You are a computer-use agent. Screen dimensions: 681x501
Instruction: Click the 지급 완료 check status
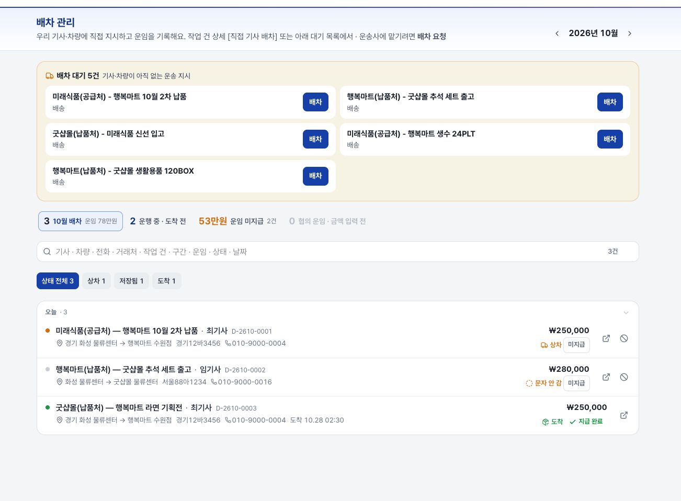point(586,422)
